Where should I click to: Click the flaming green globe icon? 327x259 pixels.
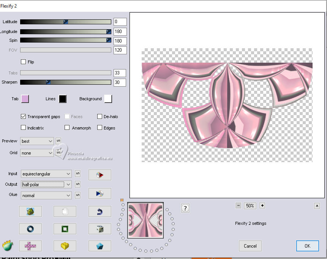(x=8, y=245)
